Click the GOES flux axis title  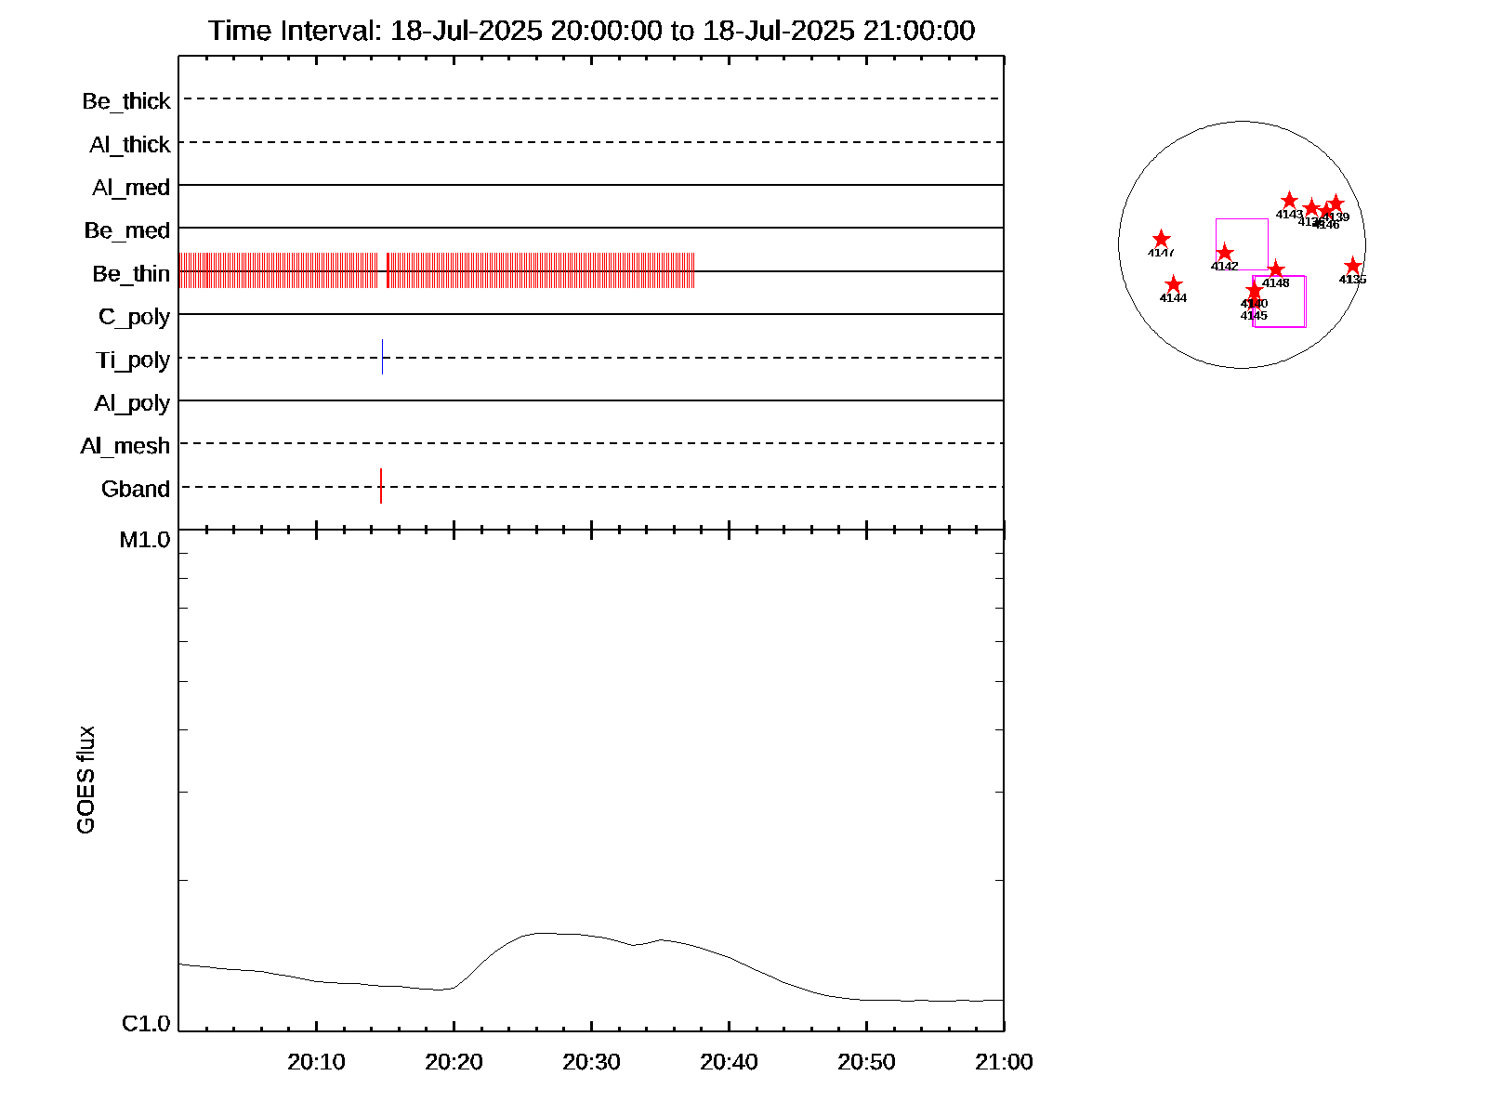tap(86, 780)
